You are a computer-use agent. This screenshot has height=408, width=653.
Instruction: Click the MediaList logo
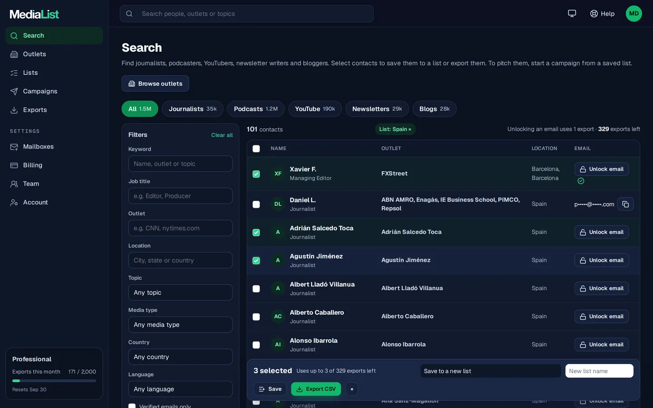pos(34,14)
